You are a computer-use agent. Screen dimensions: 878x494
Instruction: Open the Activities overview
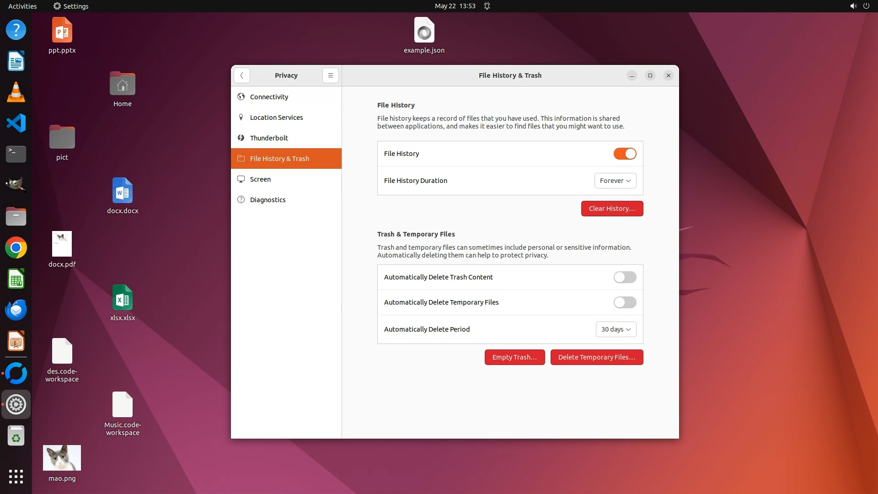pos(22,6)
